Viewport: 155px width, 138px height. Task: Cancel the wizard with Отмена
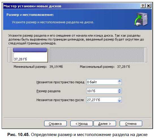coord(131,124)
